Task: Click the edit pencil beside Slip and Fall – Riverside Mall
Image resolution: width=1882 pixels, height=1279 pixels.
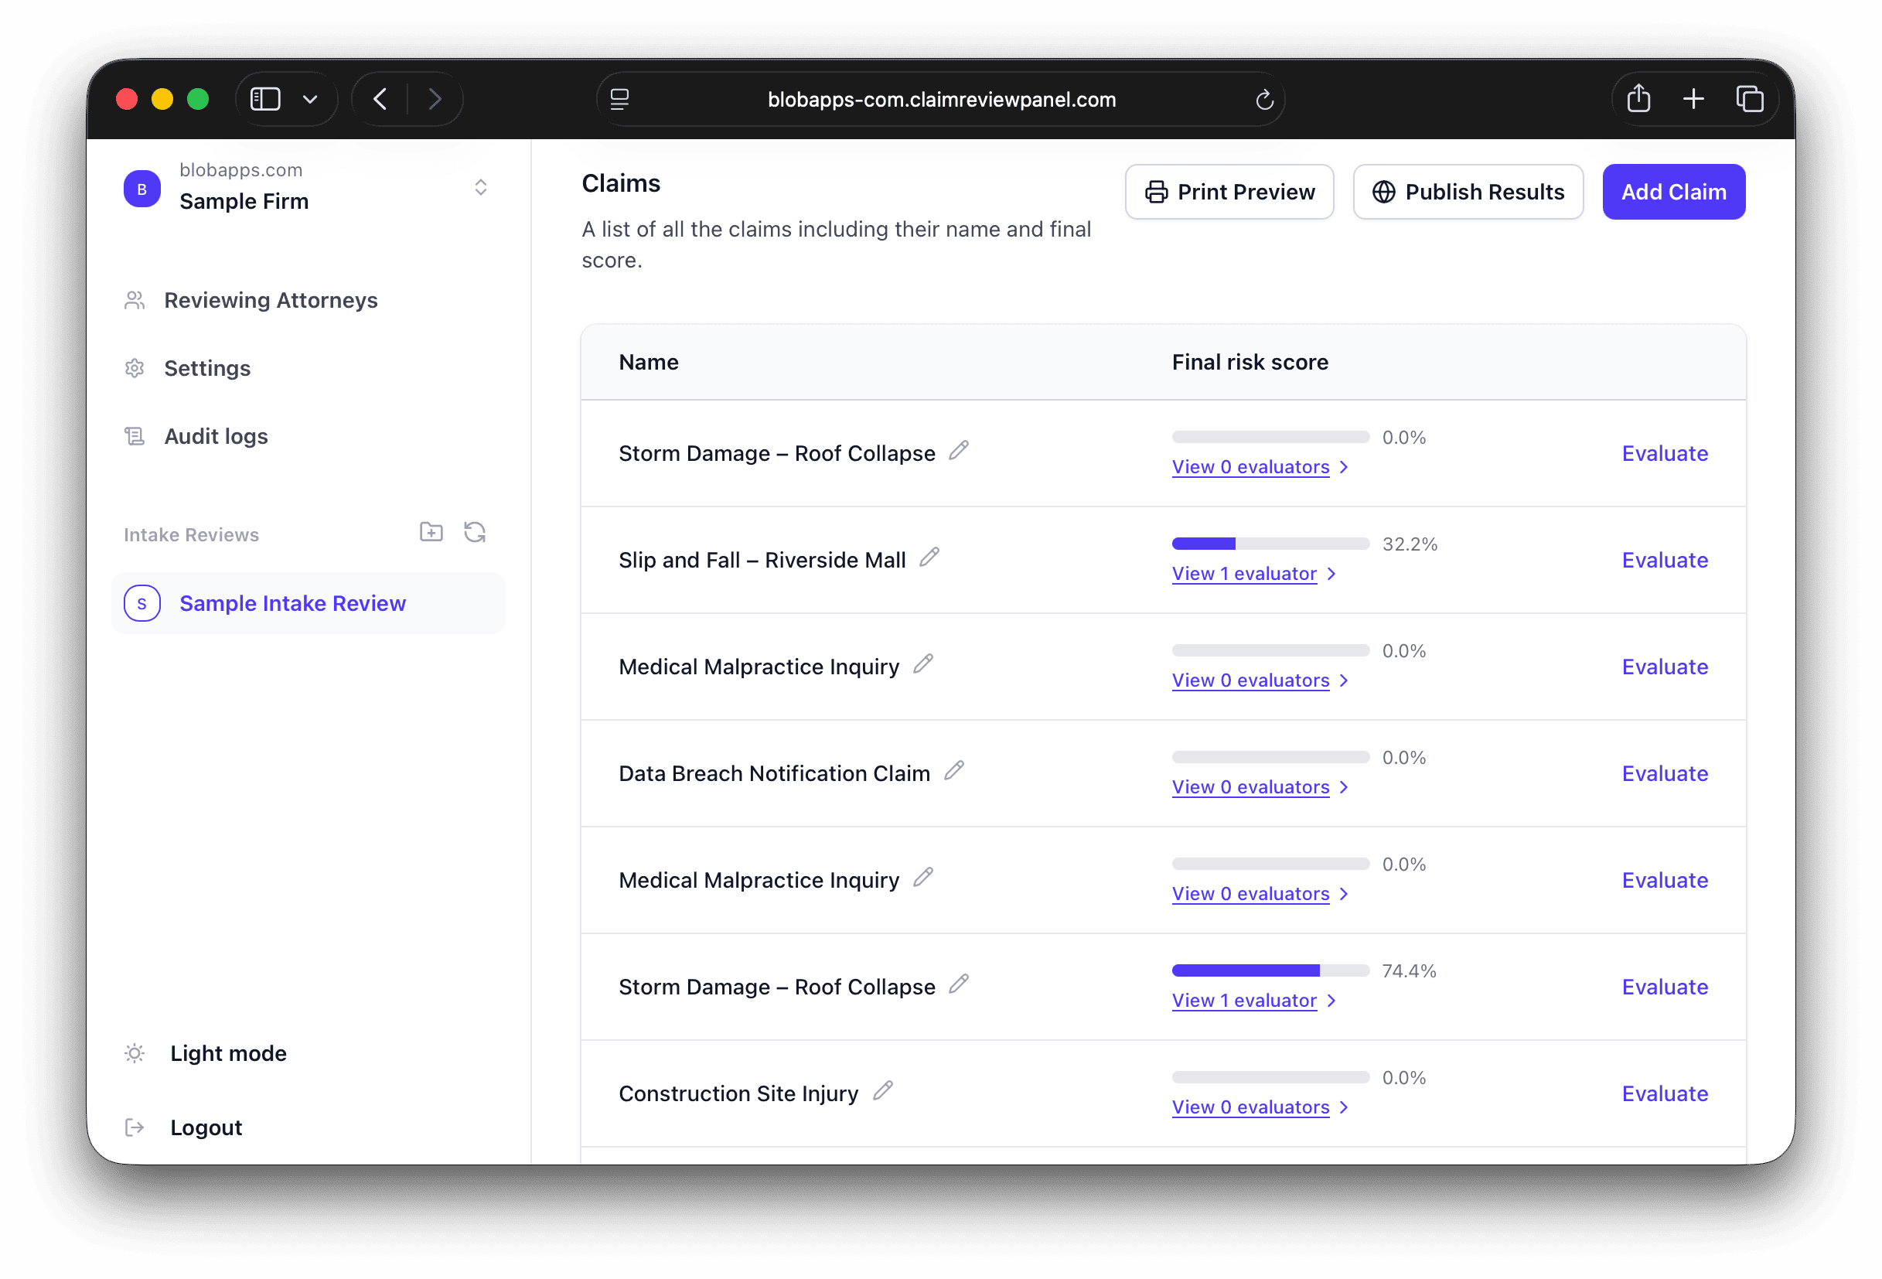Action: (929, 558)
